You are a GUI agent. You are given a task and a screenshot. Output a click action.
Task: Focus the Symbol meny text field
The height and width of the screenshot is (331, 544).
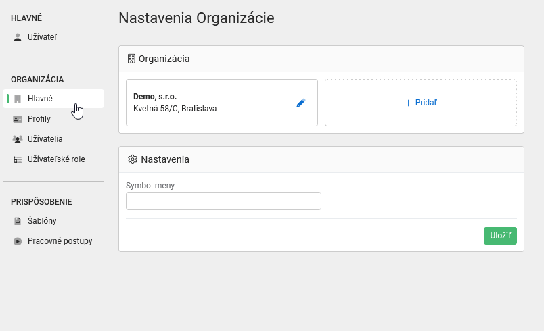coord(223,201)
